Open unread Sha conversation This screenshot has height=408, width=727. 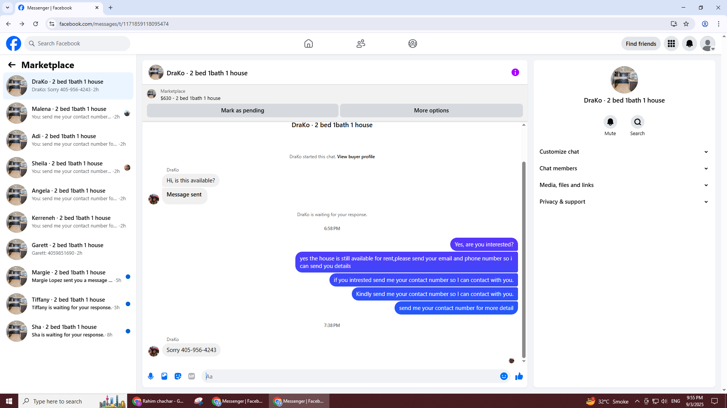tap(68, 331)
